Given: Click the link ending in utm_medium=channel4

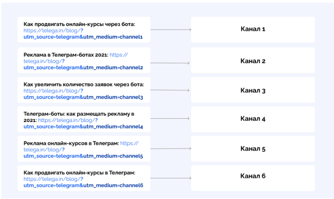Looking at the screenshot, I should click(83, 127).
